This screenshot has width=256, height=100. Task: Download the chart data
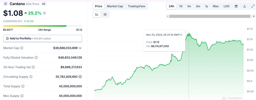pos(244,6)
